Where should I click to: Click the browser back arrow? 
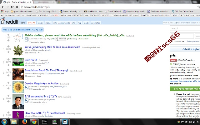[x=3, y=7]
